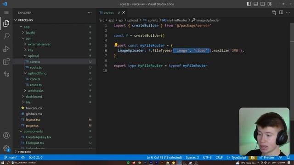
Task: Open the Search view in activity bar
Action: [6, 36]
